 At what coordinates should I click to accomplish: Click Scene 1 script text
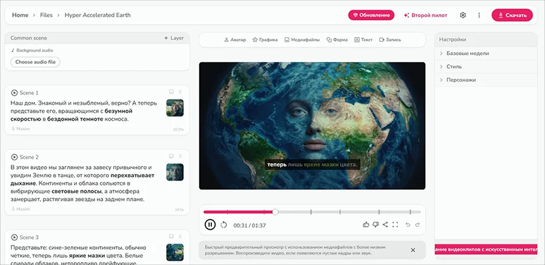(x=84, y=111)
